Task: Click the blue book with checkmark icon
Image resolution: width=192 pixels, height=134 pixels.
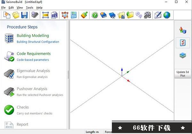Action: [112, 15]
